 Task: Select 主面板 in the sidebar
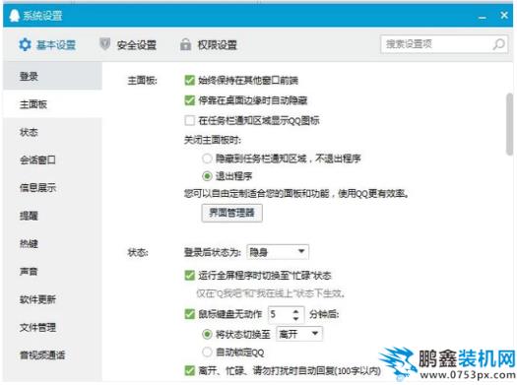click(53, 104)
